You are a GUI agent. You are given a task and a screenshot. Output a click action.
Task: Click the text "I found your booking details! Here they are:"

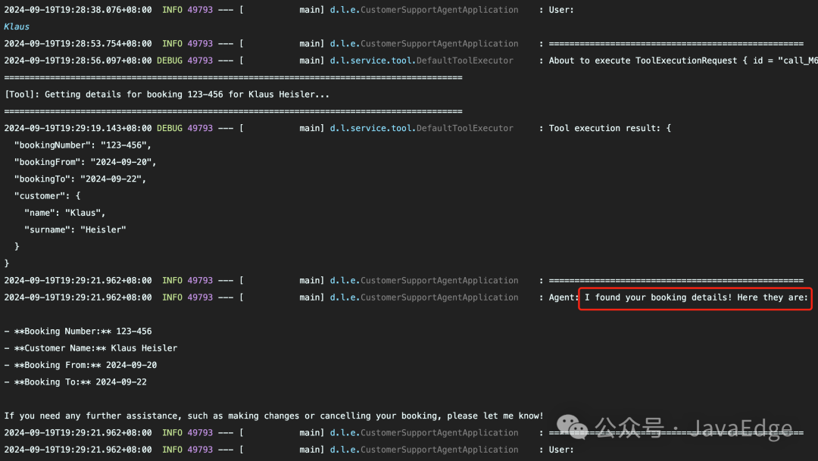(x=696, y=297)
